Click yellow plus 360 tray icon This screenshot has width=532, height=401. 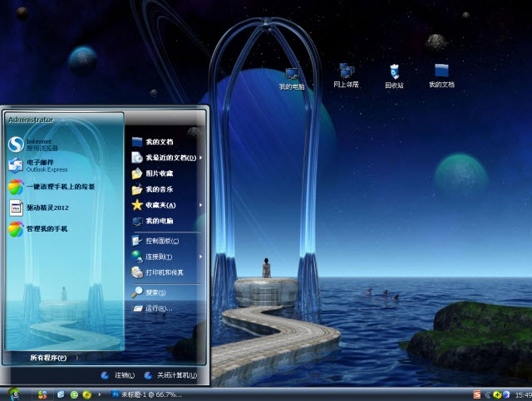[x=497, y=395]
